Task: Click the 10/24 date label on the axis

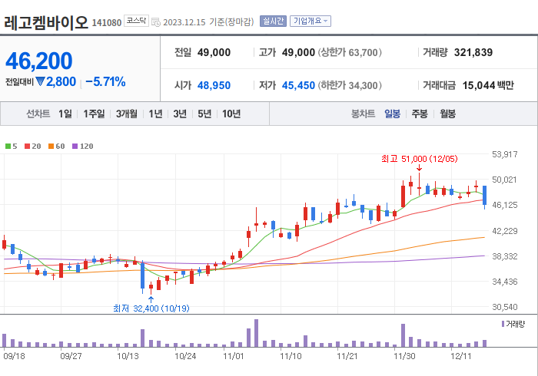Action: coord(185,357)
